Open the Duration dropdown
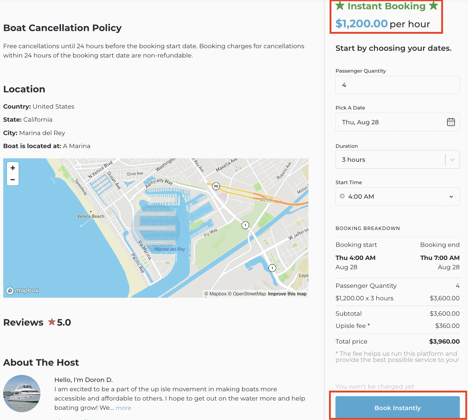 point(452,159)
